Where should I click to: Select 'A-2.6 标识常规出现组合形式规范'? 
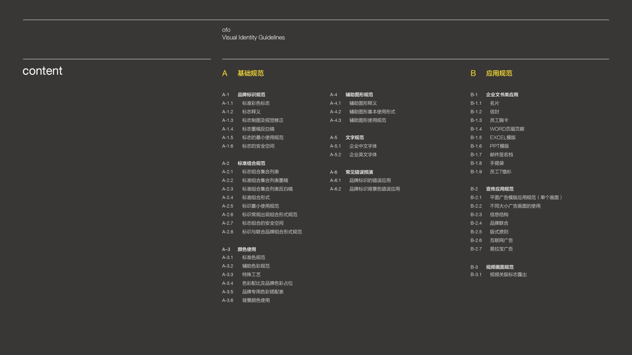pos(260,214)
